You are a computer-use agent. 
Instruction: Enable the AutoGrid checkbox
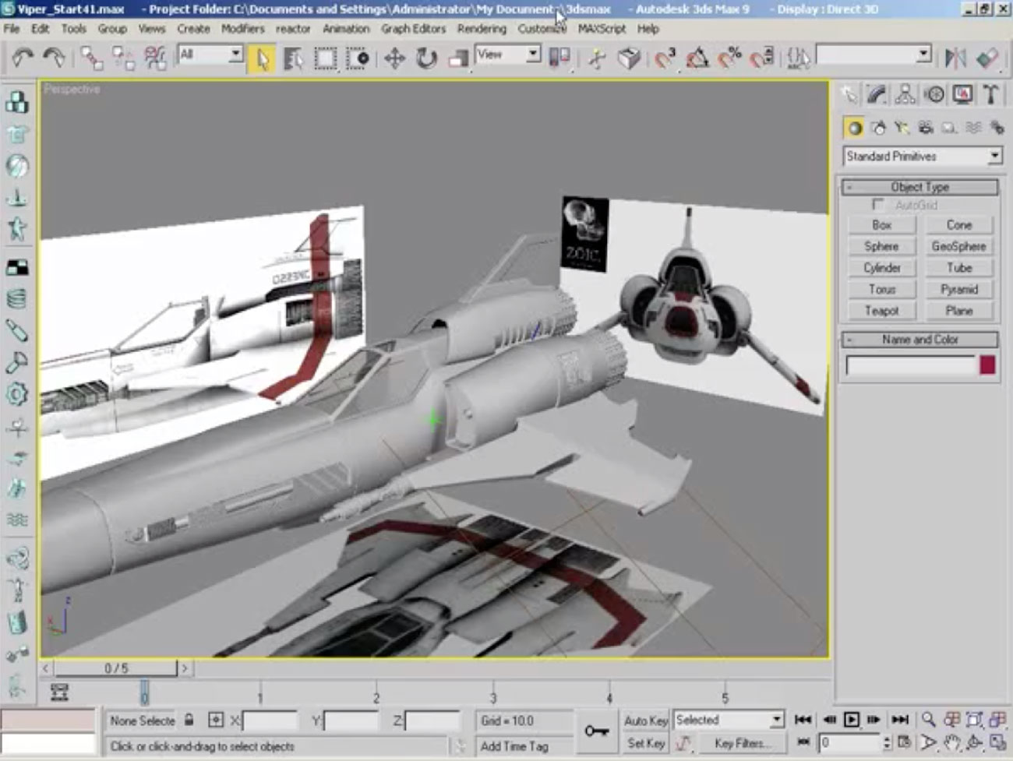point(878,205)
